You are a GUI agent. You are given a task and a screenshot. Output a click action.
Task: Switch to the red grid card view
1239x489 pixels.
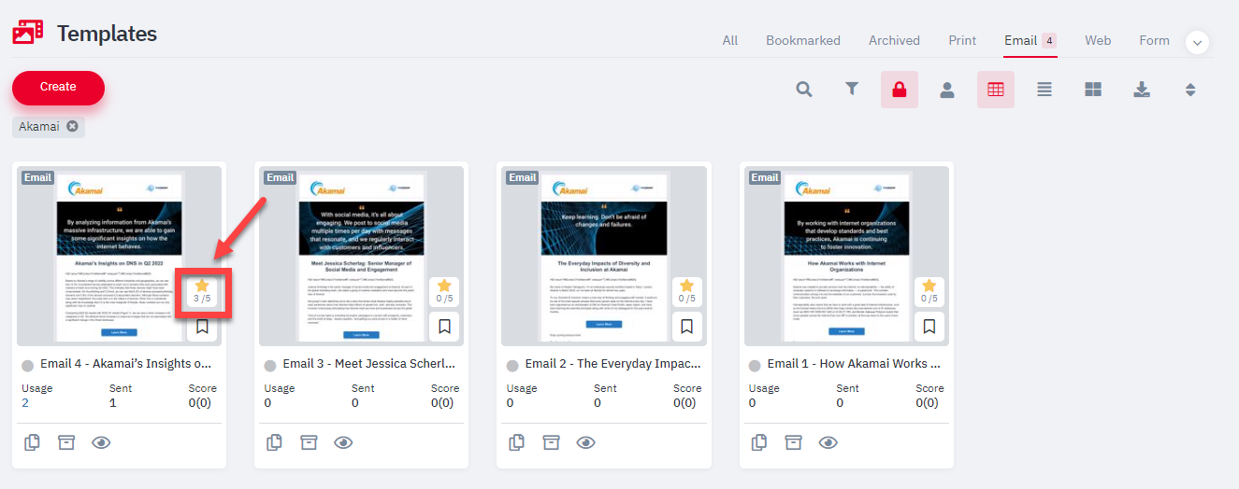tap(996, 90)
